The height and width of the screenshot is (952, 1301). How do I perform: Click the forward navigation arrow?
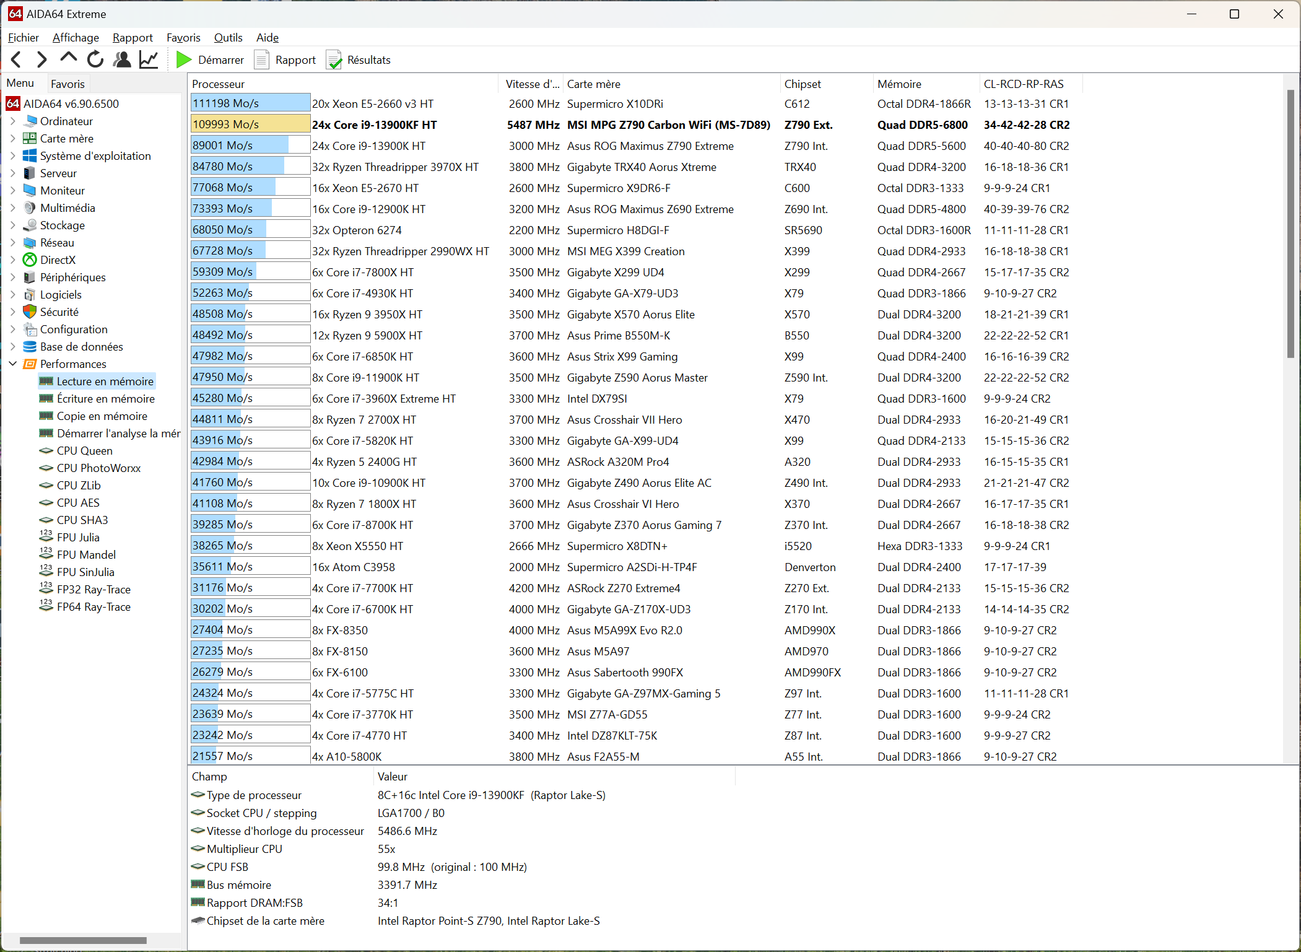pyautogui.click(x=42, y=59)
